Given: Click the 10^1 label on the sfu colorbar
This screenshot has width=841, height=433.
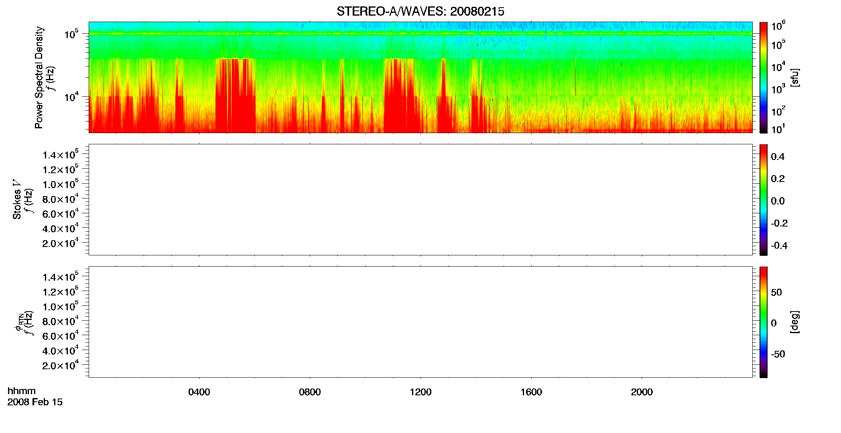Looking at the screenshot, I should (778, 129).
